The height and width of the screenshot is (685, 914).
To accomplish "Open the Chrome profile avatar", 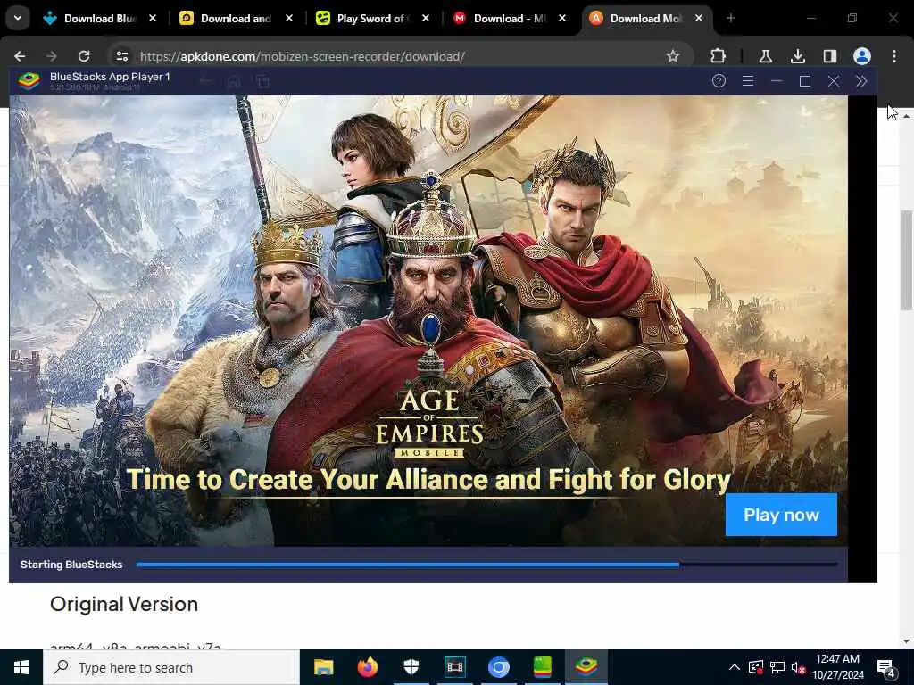I will coord(861,56).
